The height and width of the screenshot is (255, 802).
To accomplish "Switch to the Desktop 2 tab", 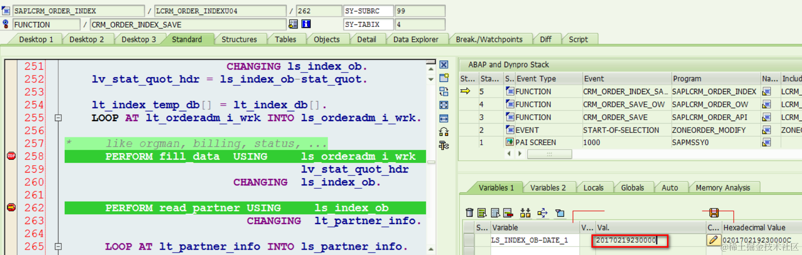I will pos(86,39).
